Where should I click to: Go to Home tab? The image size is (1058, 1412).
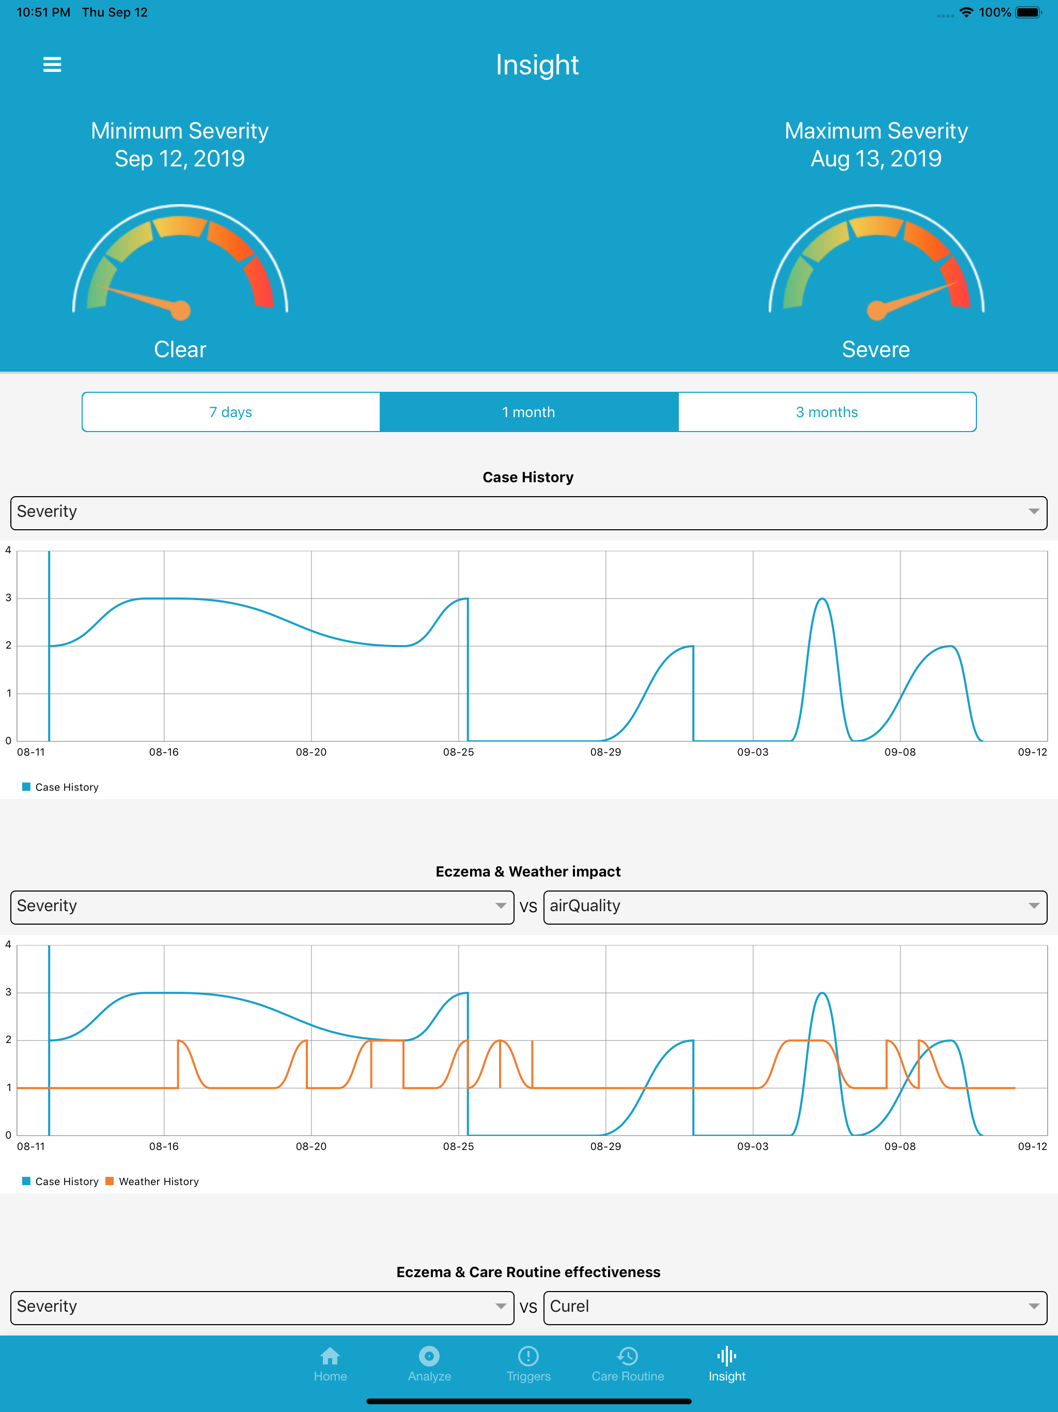[x=330, y=1364]
